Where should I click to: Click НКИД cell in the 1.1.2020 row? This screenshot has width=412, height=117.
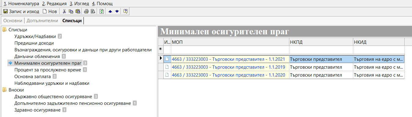379,75
